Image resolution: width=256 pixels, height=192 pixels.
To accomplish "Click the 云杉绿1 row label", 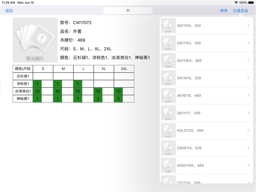I will pos(23,76).
